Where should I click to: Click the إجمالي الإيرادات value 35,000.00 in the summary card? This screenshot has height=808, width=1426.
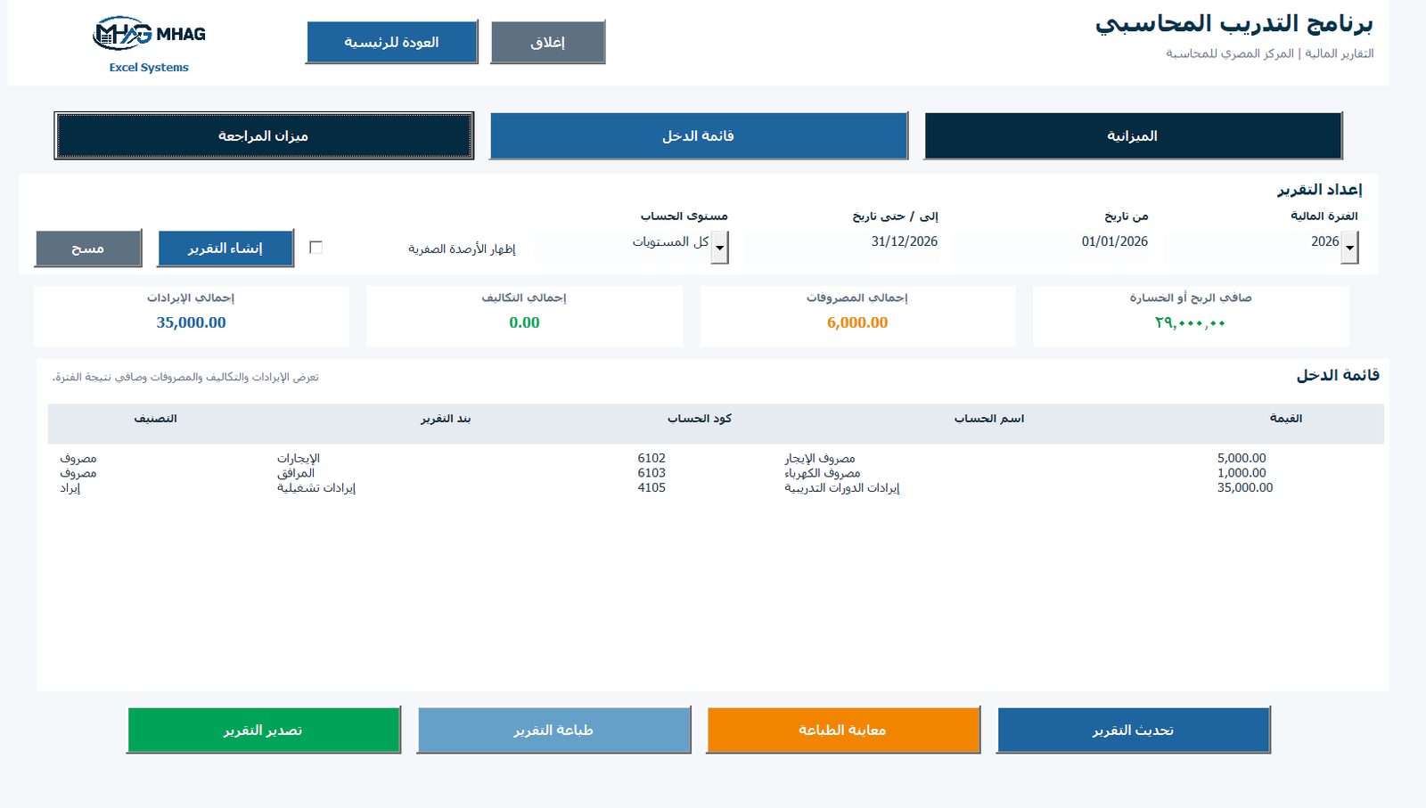pyautogui.click(x=192, y=322)
